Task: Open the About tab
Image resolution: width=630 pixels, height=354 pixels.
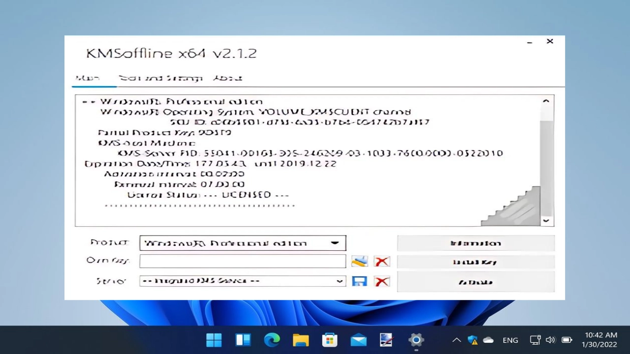Action: (227, 78)
